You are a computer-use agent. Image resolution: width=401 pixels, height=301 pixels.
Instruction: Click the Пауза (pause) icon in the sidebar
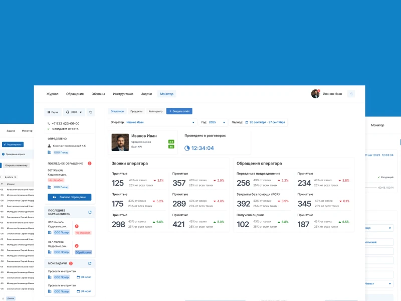pyautogui.click(x=49, y=112)
